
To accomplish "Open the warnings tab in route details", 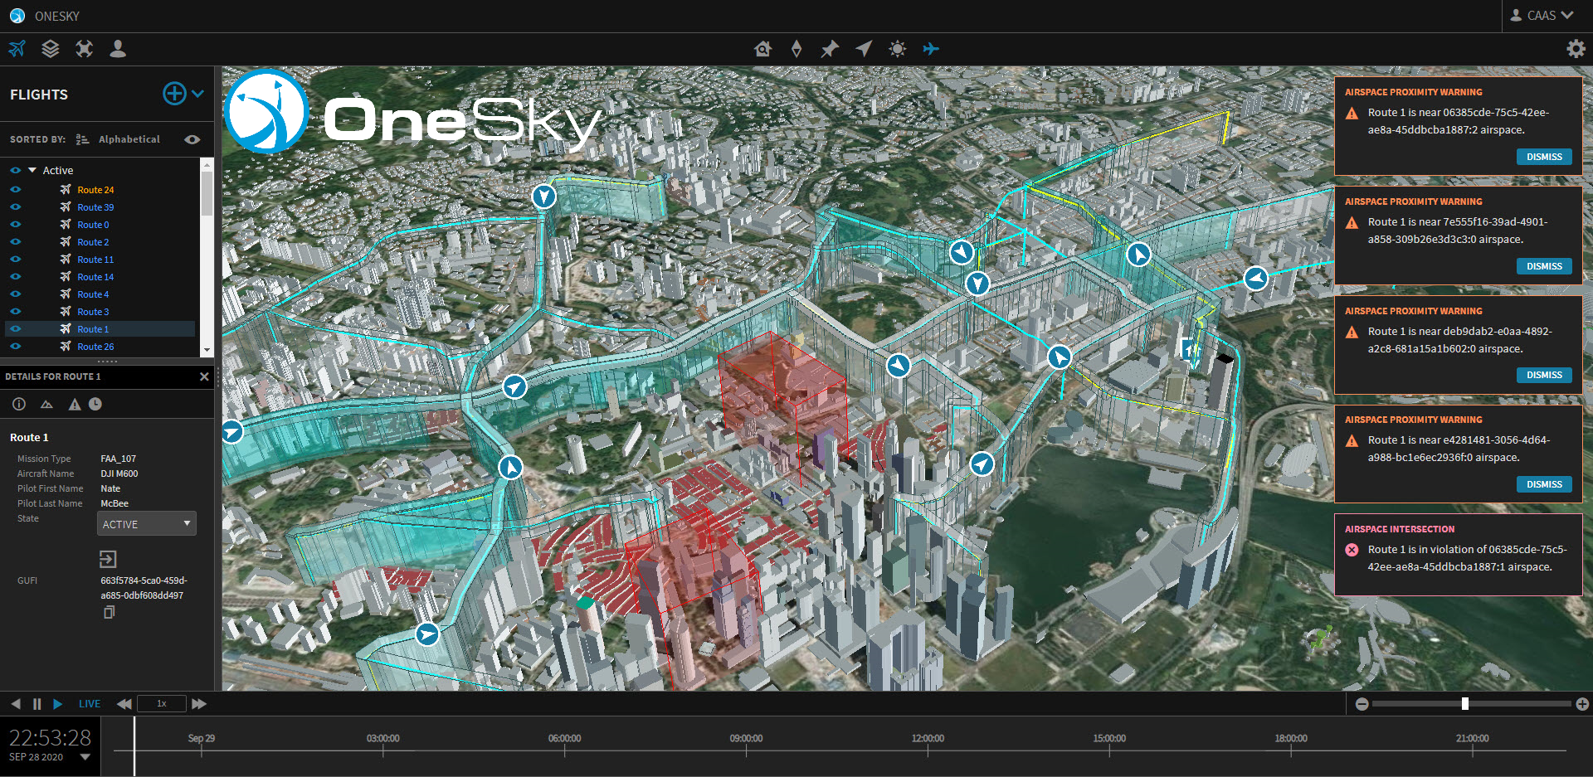I will [75, 405].
